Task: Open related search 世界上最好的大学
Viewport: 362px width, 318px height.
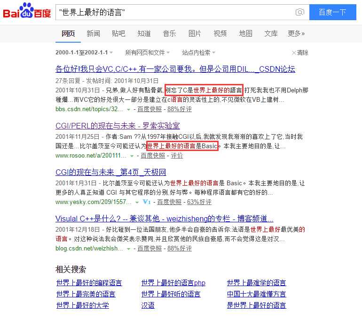Action: point(83,305)
